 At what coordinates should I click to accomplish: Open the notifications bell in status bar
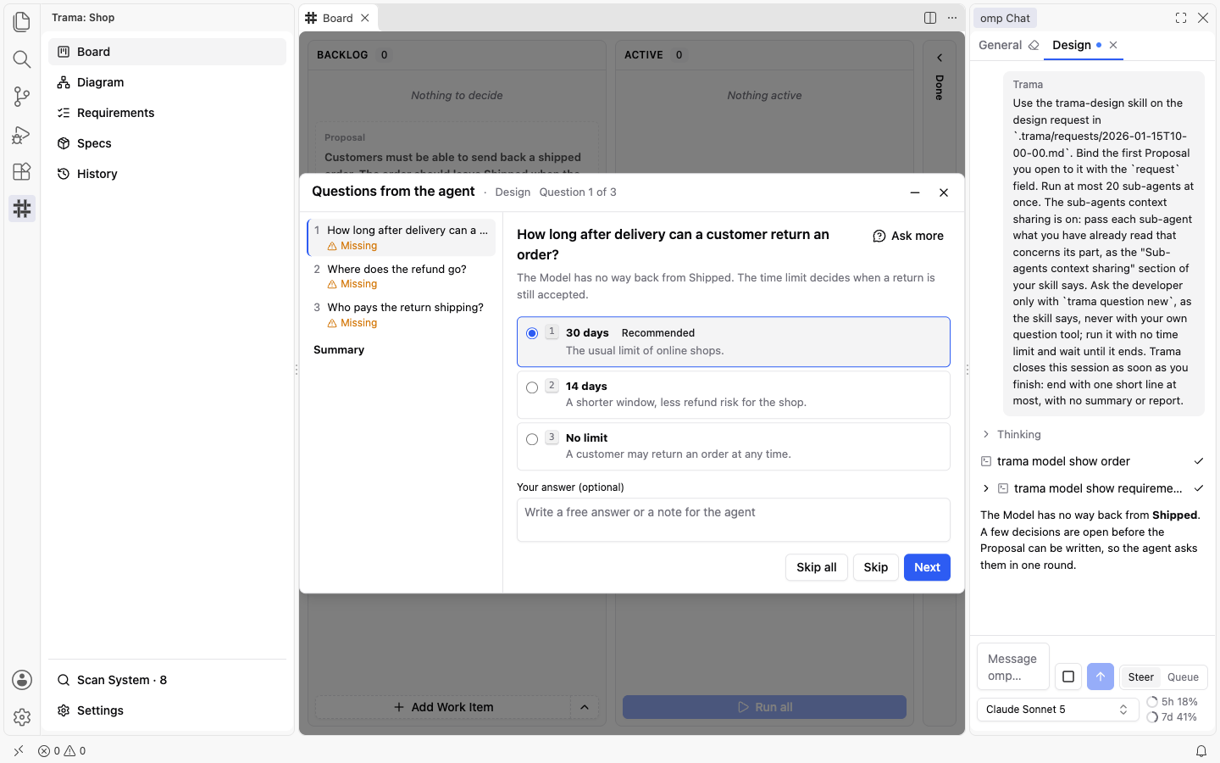[1201, 751]
